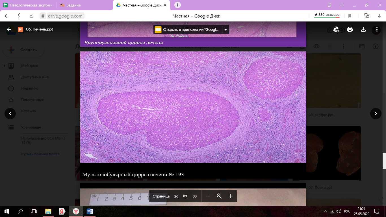The image size is (386, 217).
Task: Print the presentation with printer icon
Action: (x=350, y=29)
